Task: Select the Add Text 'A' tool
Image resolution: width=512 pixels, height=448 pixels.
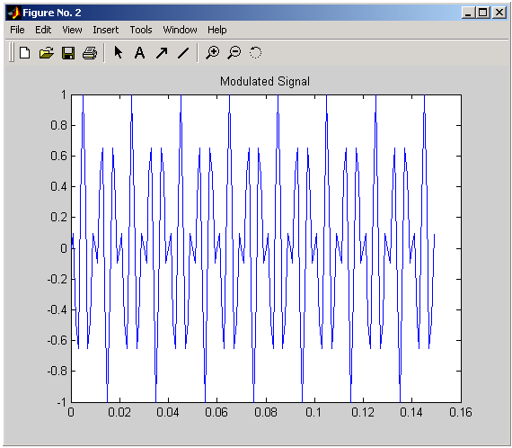Action: coord(140,53)
